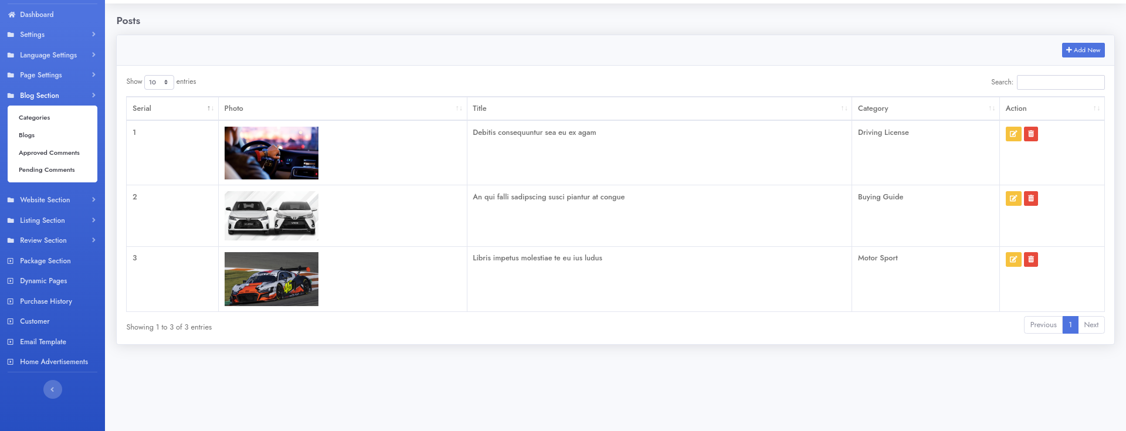Delete the Motor Sport post

click(x=1030, y=260)
